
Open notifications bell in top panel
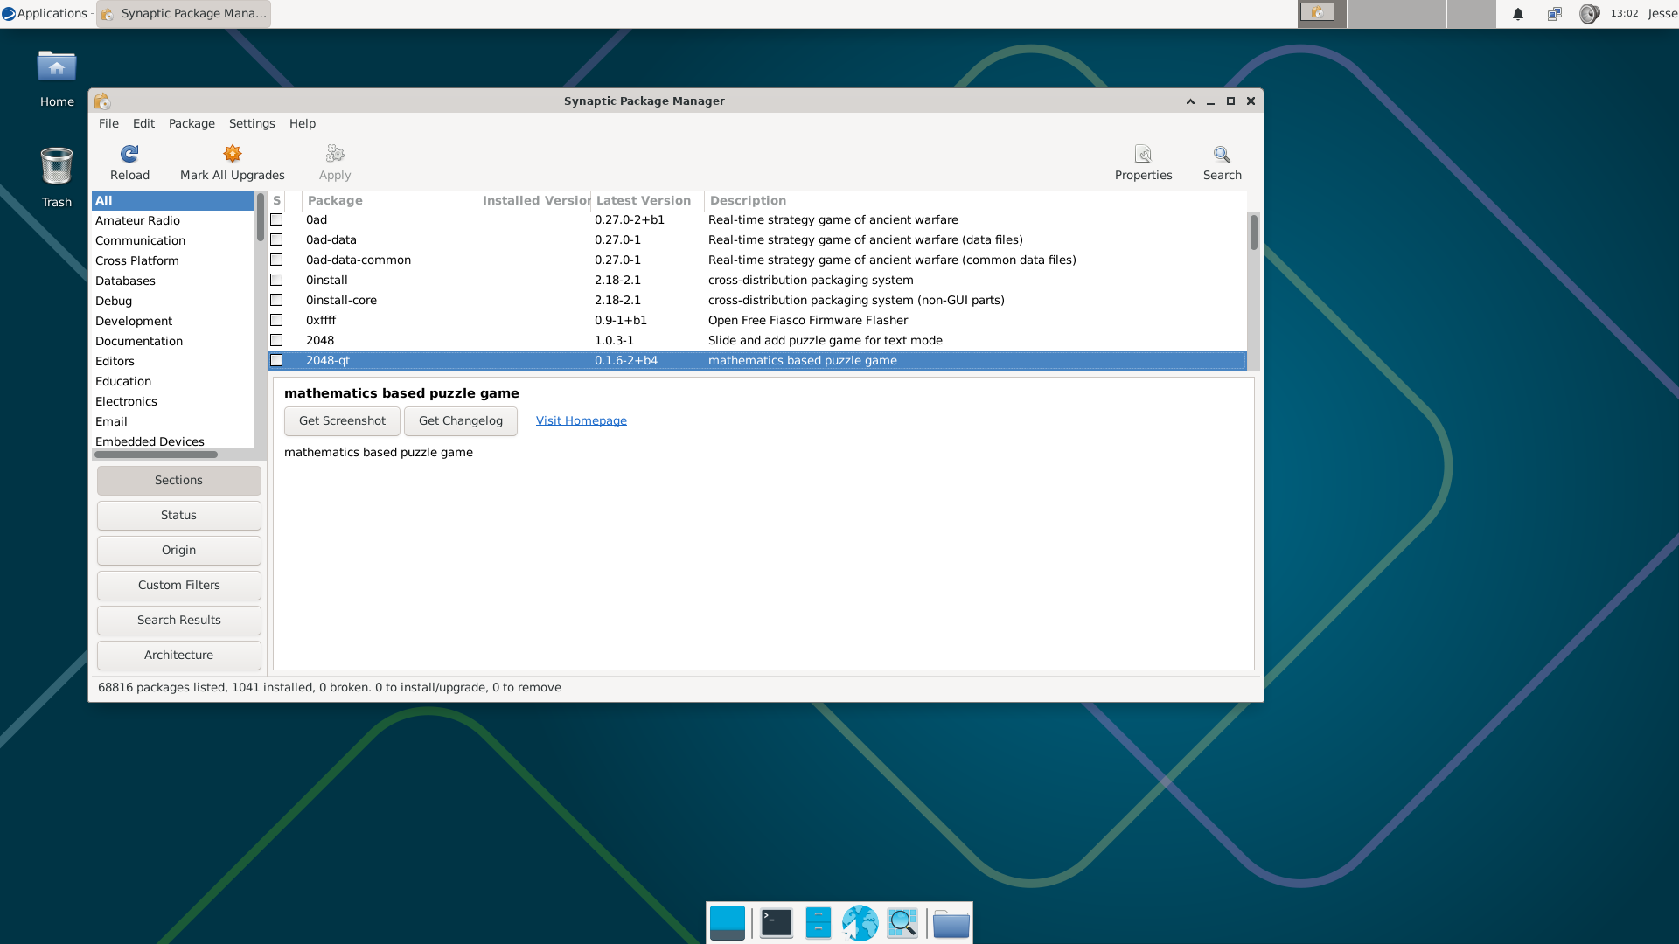point(1518,14)
